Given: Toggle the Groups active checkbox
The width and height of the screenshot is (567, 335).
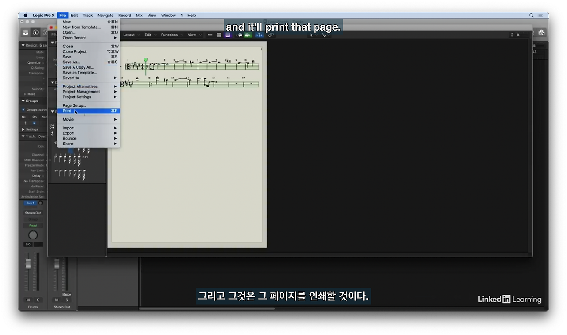Looking at the screenshot, I should pos(23,109).
